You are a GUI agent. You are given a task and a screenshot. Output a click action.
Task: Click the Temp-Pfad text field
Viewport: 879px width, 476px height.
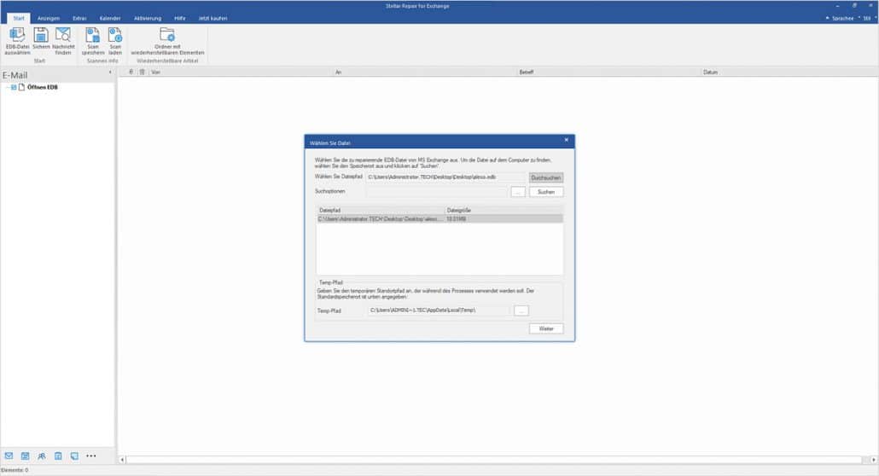click(x=437, y=311)
